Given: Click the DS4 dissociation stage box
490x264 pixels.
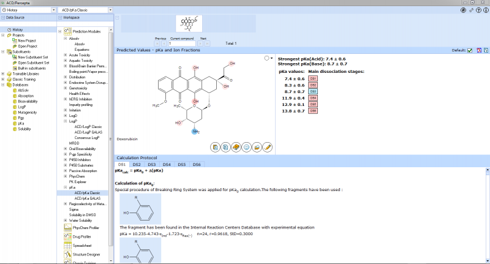Looking at the screenshot, I should (313, 98).
